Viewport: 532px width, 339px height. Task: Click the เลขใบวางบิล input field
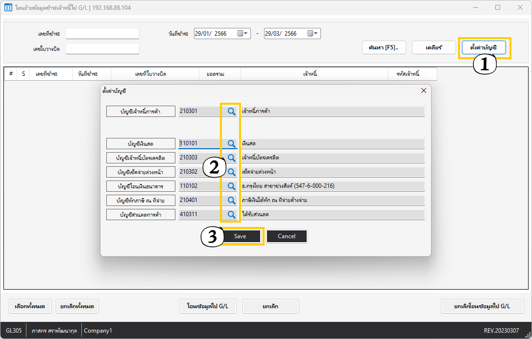[102, 49]
